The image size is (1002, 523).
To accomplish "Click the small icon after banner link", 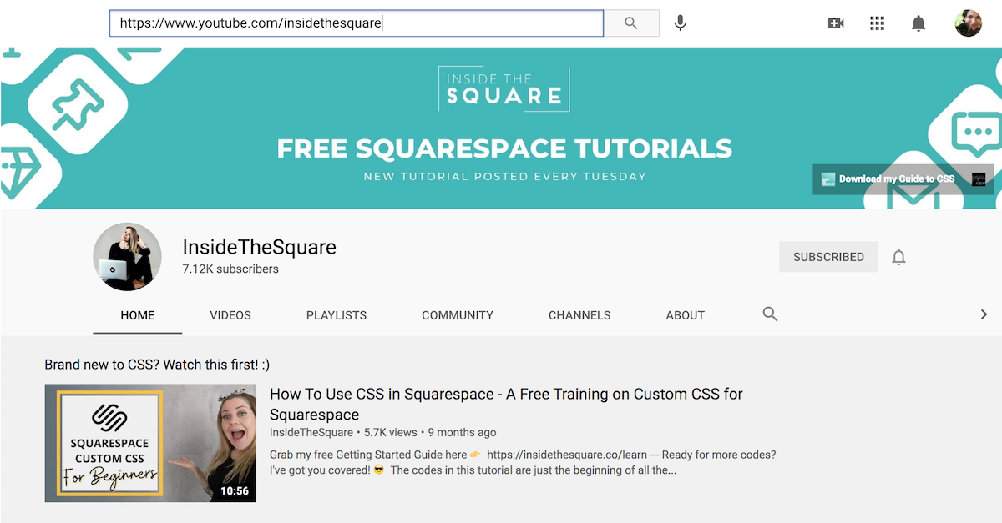I will (x=979, y=179).
